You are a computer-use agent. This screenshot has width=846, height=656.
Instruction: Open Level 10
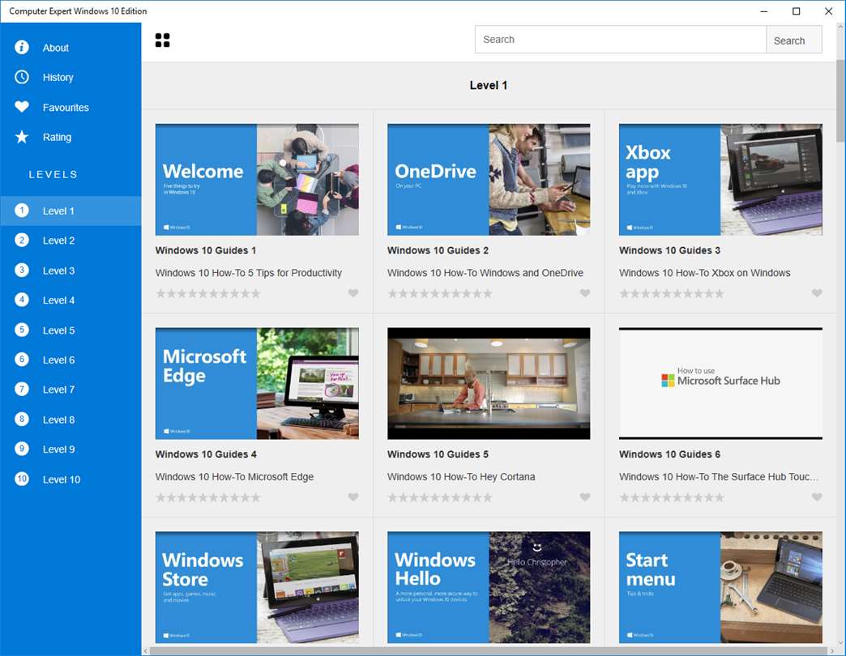tap(70, 479)
